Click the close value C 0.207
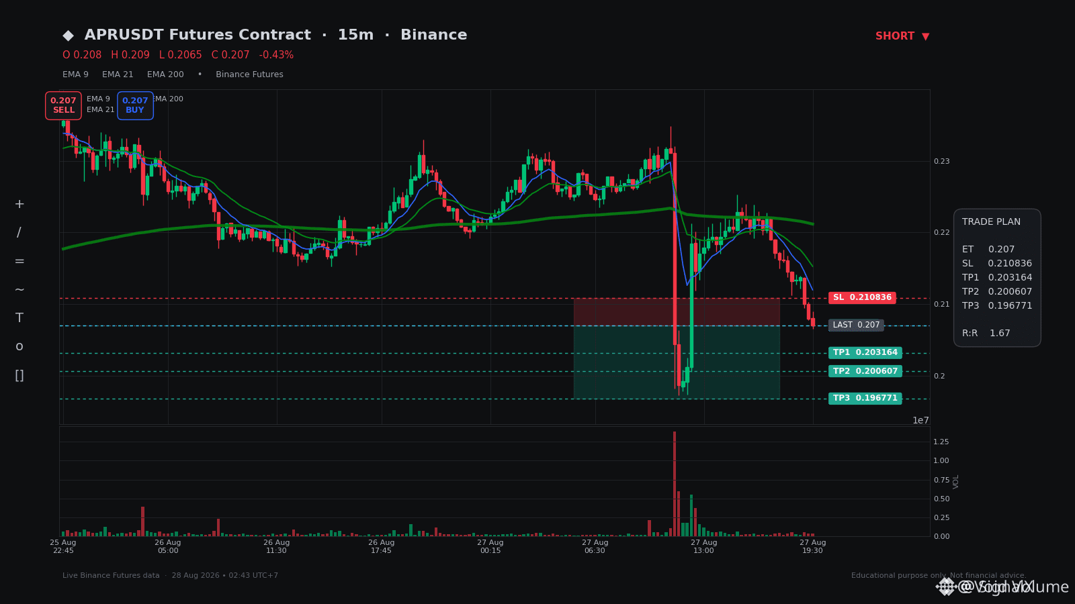 click(230, 55)
